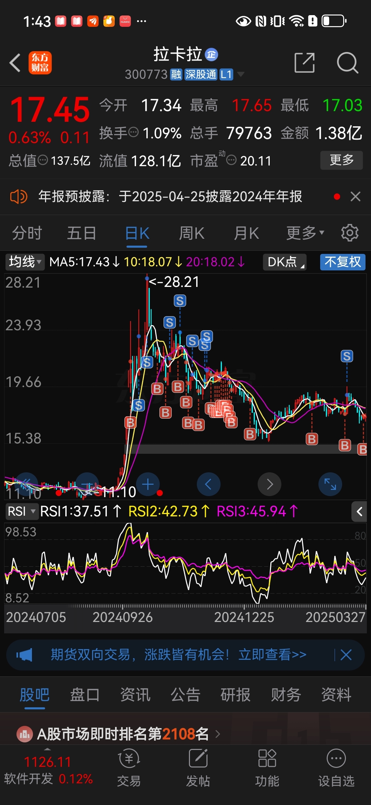371x805 pixels.
Task: Open the 均线 indicator dropdown
Action: tap(25, 262)
